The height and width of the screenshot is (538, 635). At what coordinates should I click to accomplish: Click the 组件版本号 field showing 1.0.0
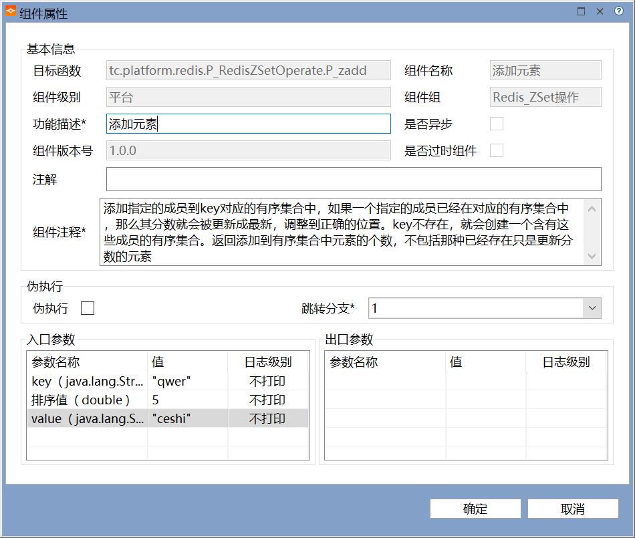tap(248, 150)
